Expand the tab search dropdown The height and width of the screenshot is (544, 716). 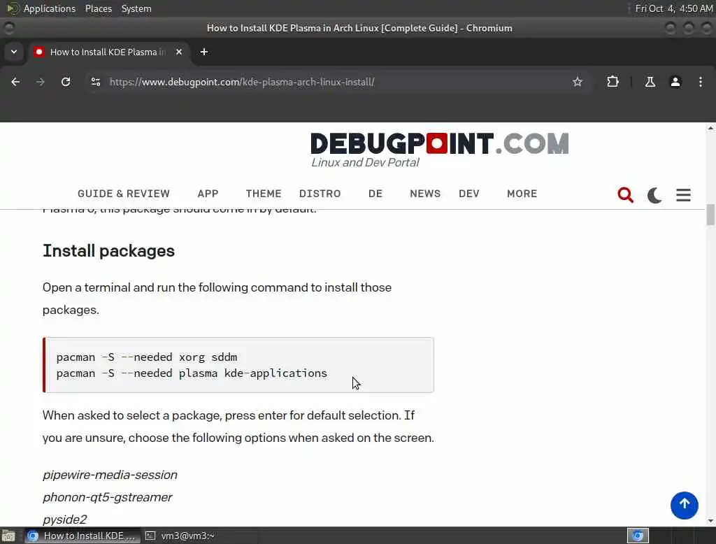pos(14,52)
